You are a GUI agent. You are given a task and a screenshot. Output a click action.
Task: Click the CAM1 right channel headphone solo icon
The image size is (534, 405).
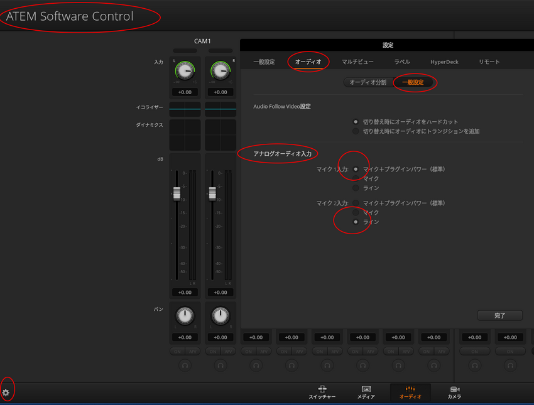click(221, 365)
